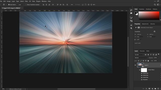Open the Brush Settings panel icon
Screen dimensions: 161x90
point(131,18)
